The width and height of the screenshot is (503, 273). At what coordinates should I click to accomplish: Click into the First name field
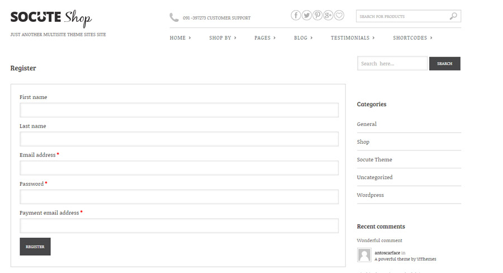(179, 110)
